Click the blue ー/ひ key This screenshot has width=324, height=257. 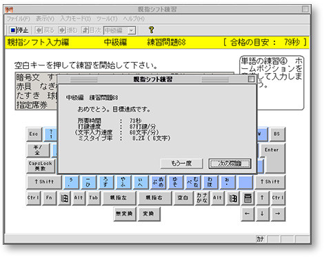[88, 182]
